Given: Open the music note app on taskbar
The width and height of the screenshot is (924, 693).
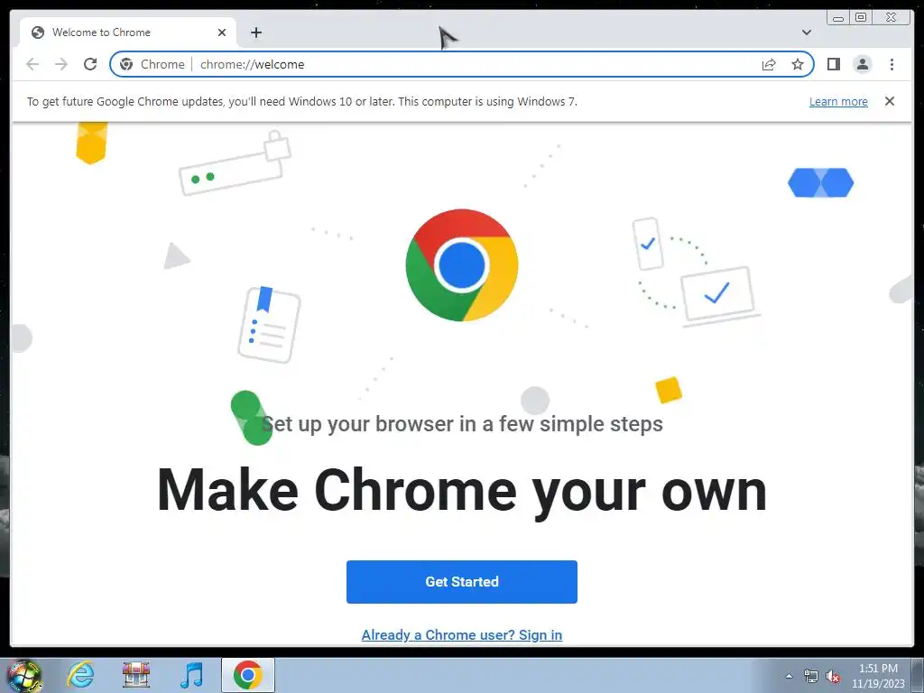Looking at the screenshot, I should click(191, 675).
